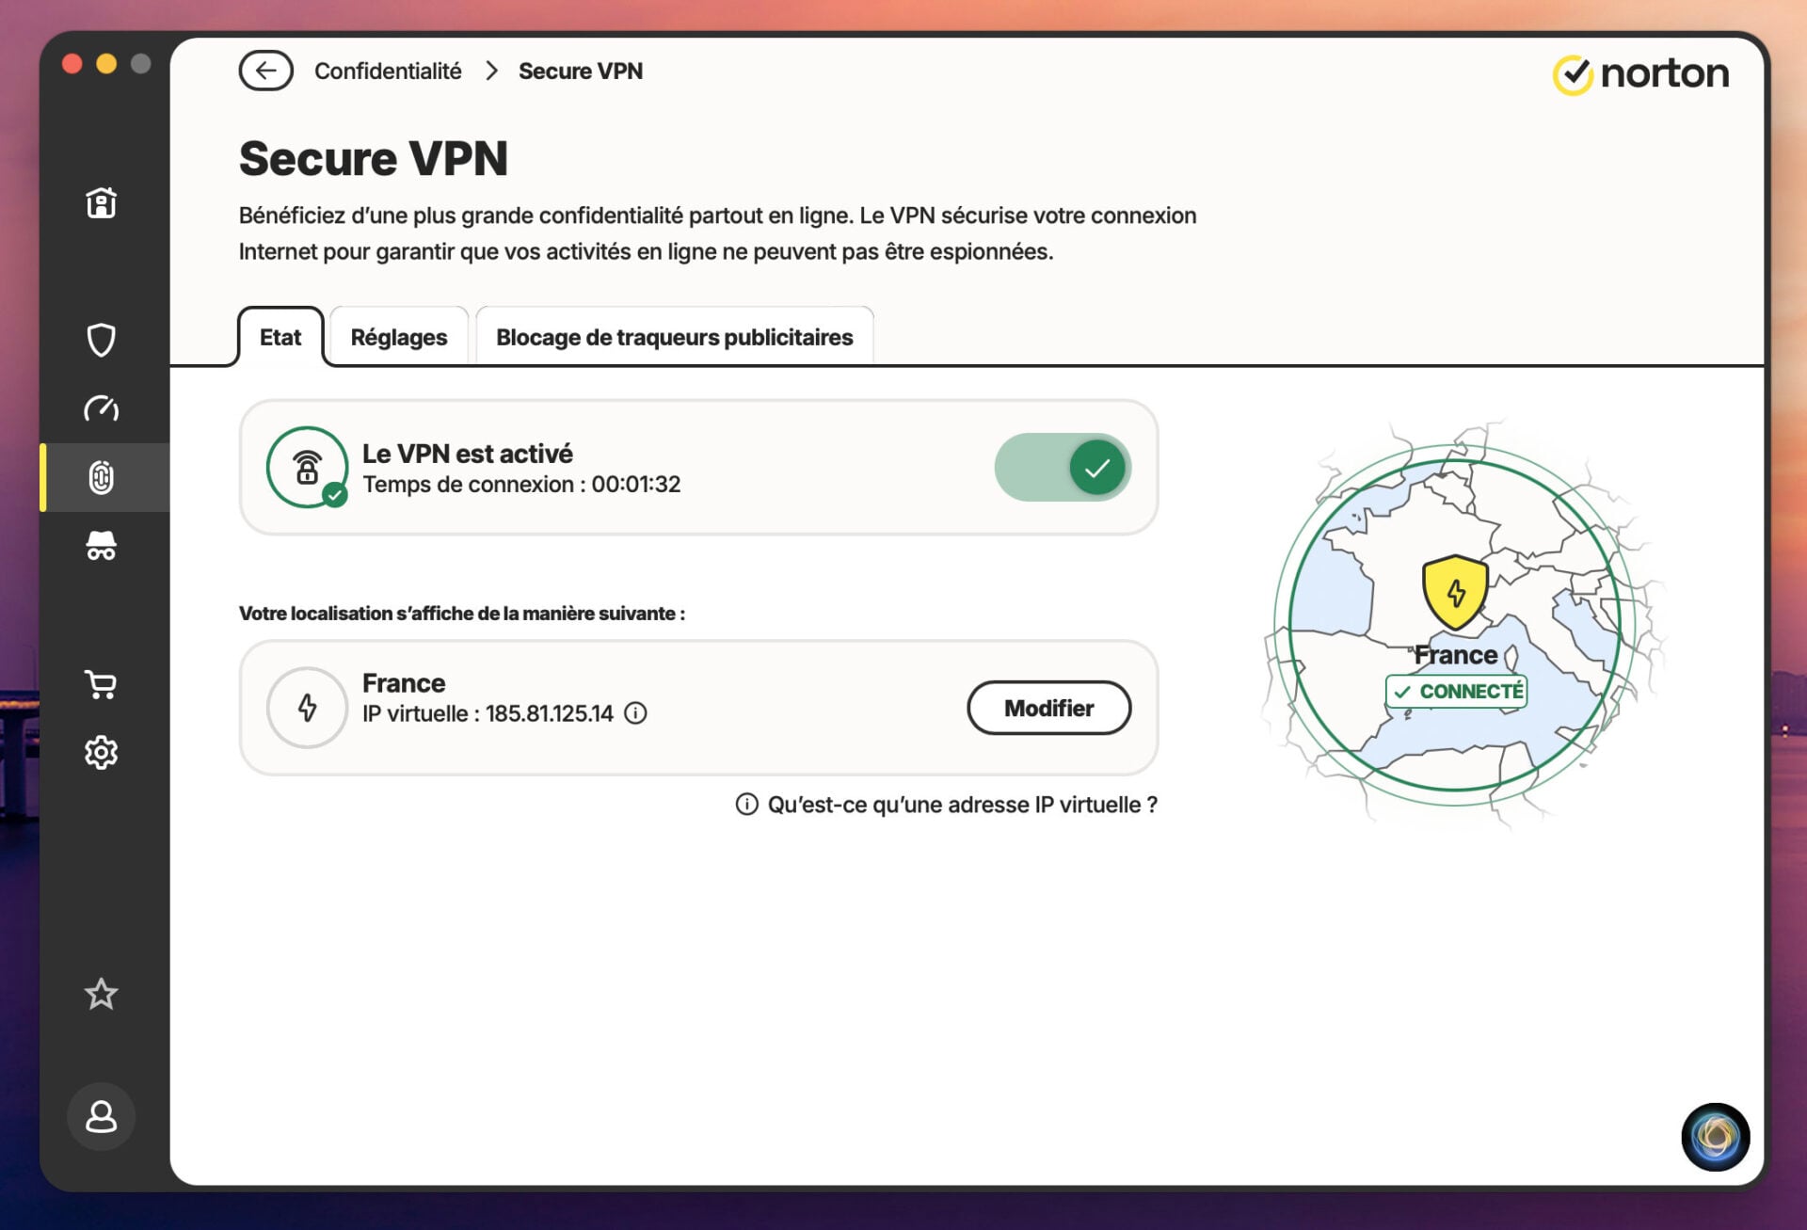Go back using the arrow button
Viewport: 1807px width, 1230px height.
tap(265, 71)
